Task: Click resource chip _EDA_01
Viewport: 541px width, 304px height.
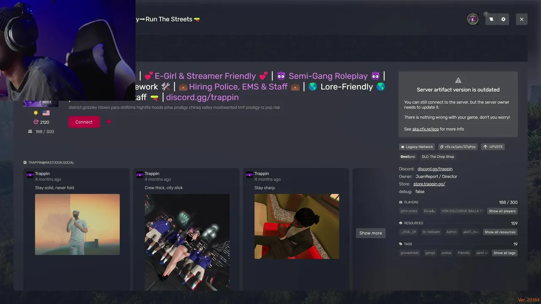Action: coord(408,232)
